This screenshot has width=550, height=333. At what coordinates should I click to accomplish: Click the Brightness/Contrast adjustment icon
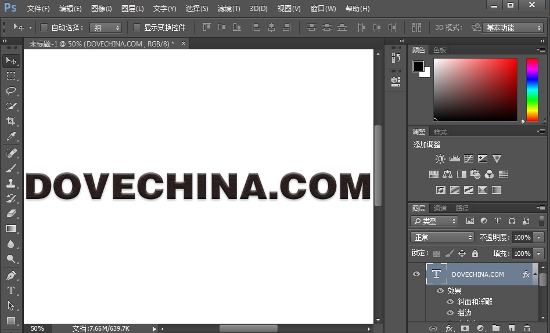pyautogui.click(x=440, y=159)
